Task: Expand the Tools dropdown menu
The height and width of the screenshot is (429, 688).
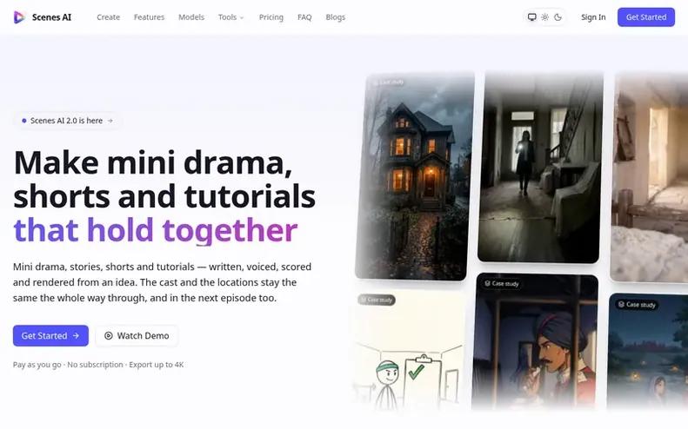Action: pyautogui.click(x=231, y=17)
